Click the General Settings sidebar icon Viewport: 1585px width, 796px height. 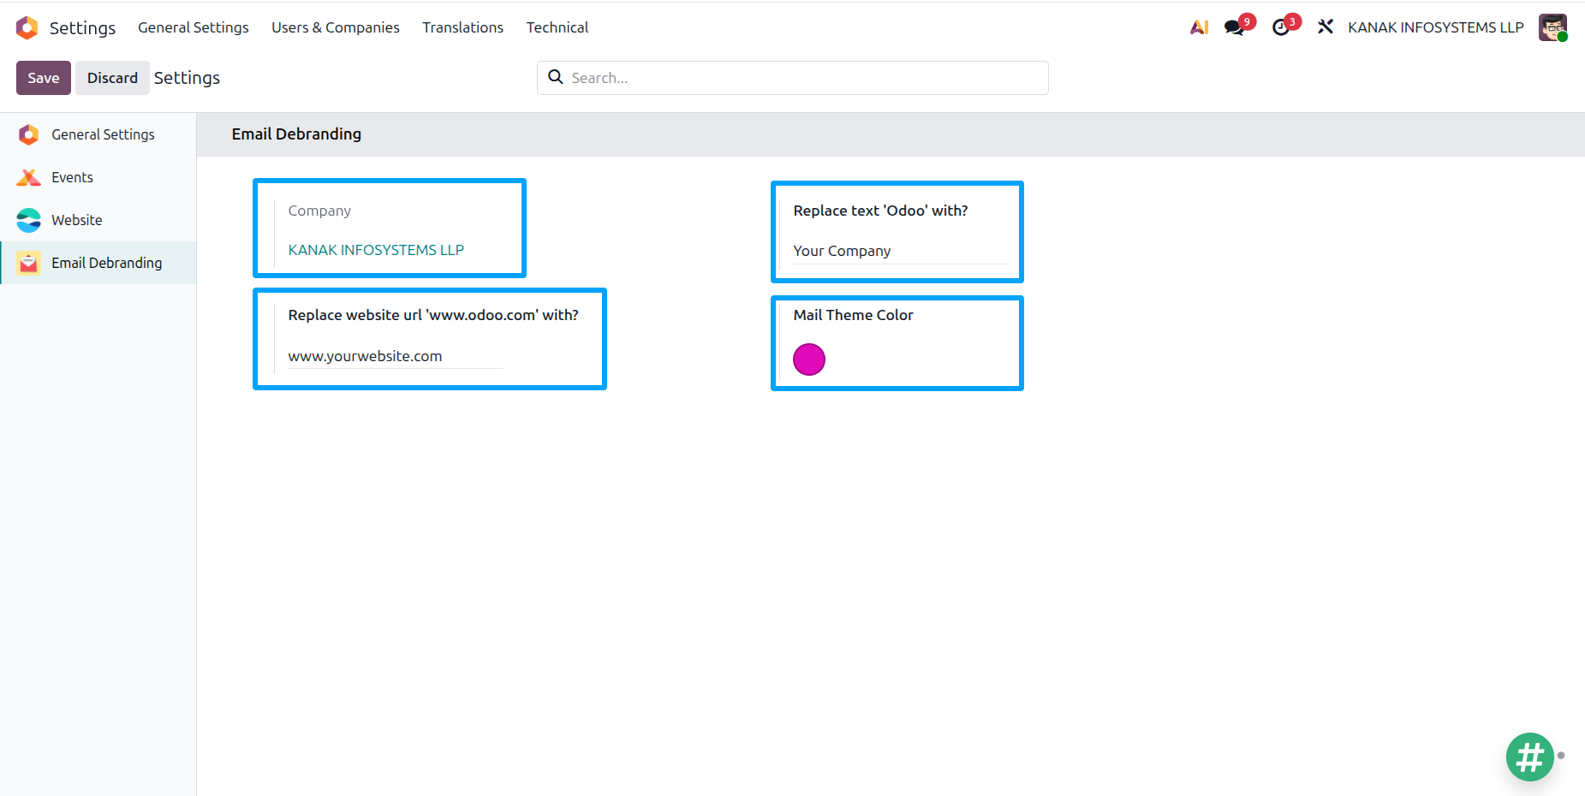tap(28, 134)
